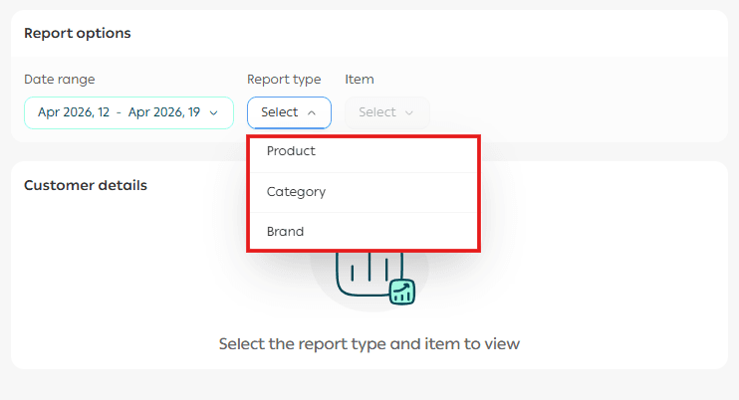Click the 'Select the report type' hint message
Screen dimensions: 739x400
click(x=369, y=344)
